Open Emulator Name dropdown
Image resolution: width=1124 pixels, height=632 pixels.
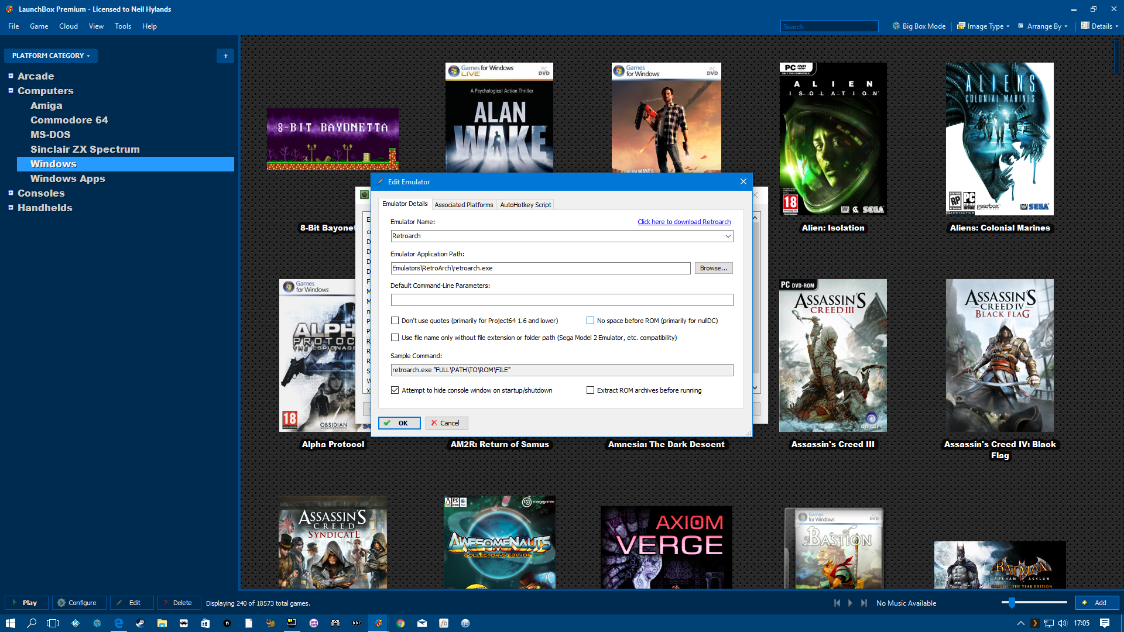[728, 236]
